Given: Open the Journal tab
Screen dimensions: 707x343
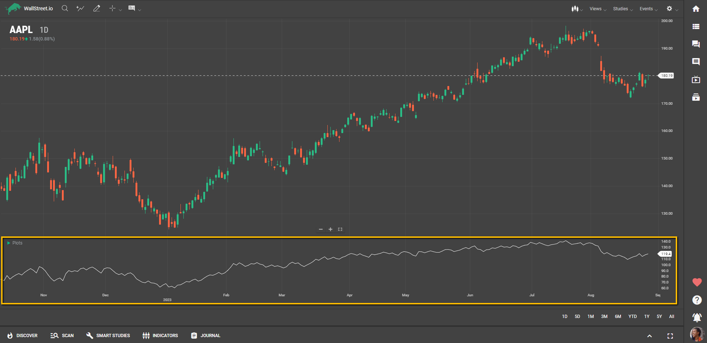Looking at the screenshot, I should click(205, 336).
